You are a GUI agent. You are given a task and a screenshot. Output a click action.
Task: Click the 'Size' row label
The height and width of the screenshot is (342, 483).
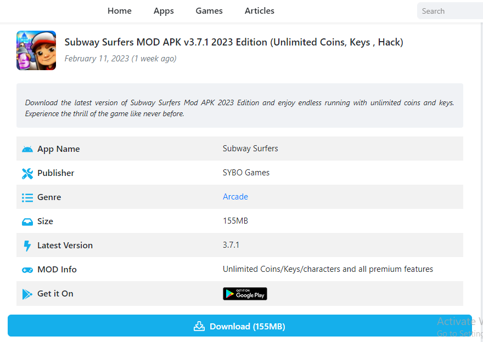(45, 221)
